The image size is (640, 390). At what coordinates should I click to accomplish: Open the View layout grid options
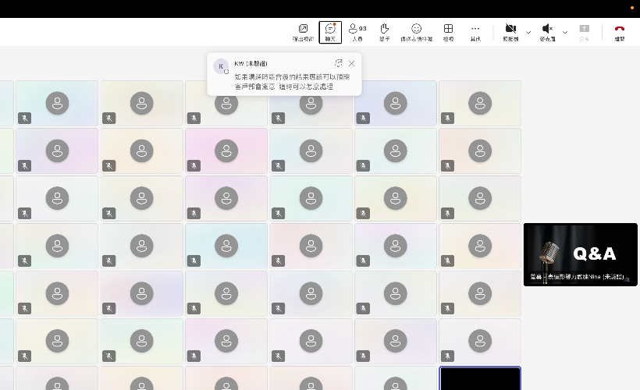[448, 31]
